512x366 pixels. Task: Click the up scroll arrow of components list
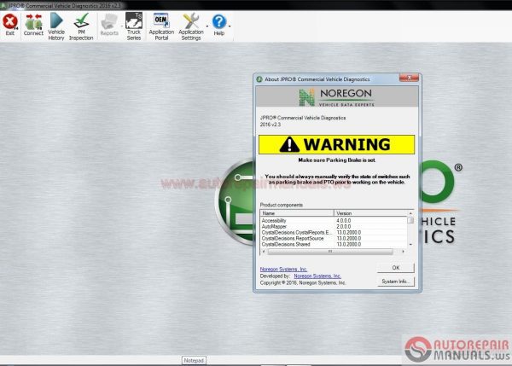(x=410, y=213)
